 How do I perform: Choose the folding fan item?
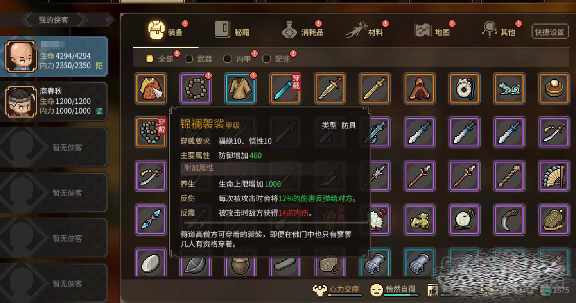coord(554,176)
